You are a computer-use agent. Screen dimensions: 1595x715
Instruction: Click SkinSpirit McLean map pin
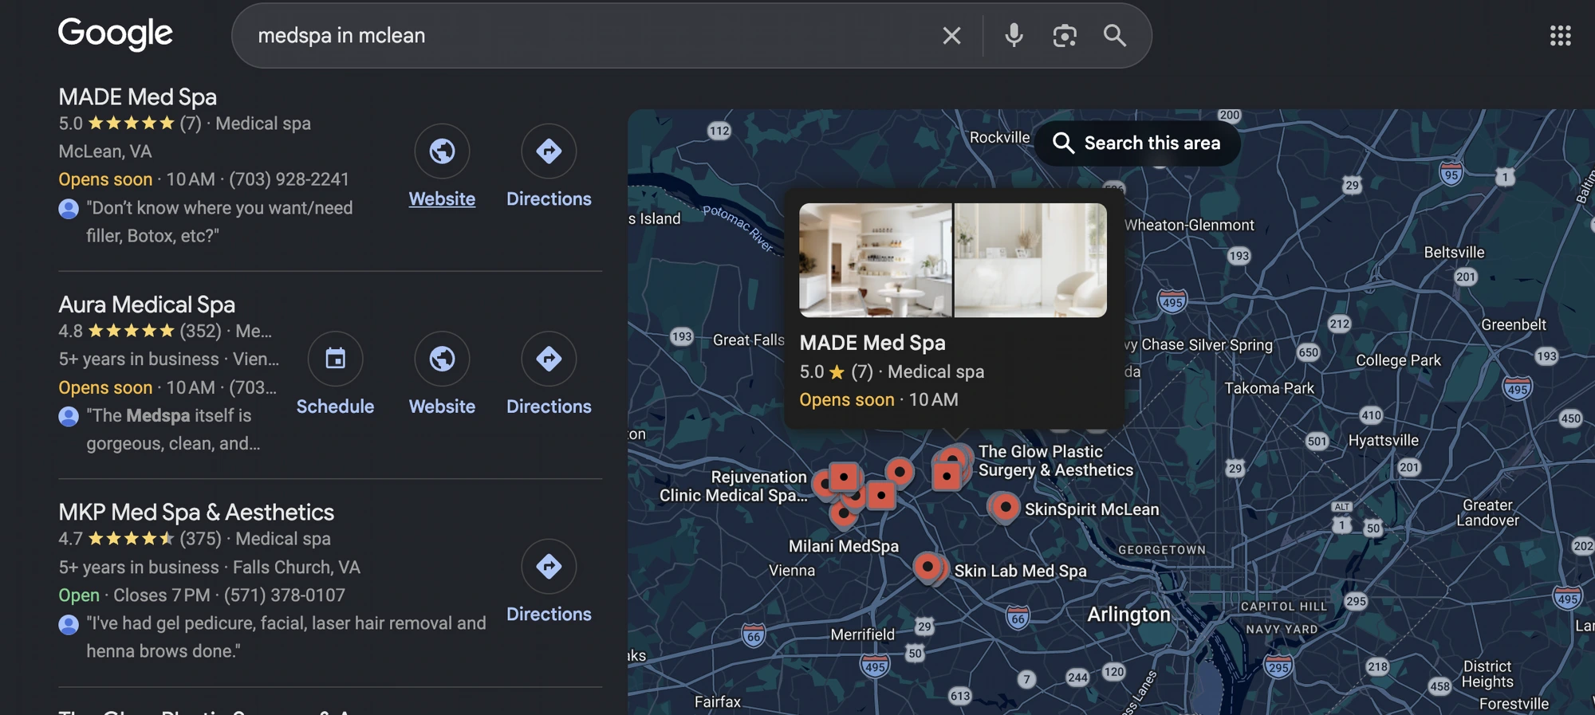click(x=1005, y=507)
